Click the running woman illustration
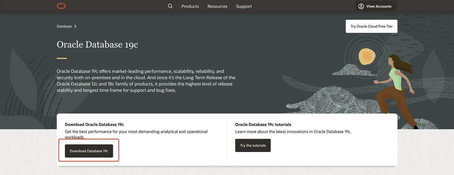This screenshot has height=175, width=454. click(396, 91)
